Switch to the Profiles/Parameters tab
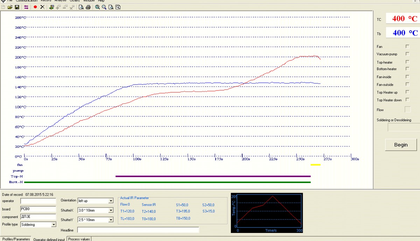The image size is (420, 241). [16, 239]
